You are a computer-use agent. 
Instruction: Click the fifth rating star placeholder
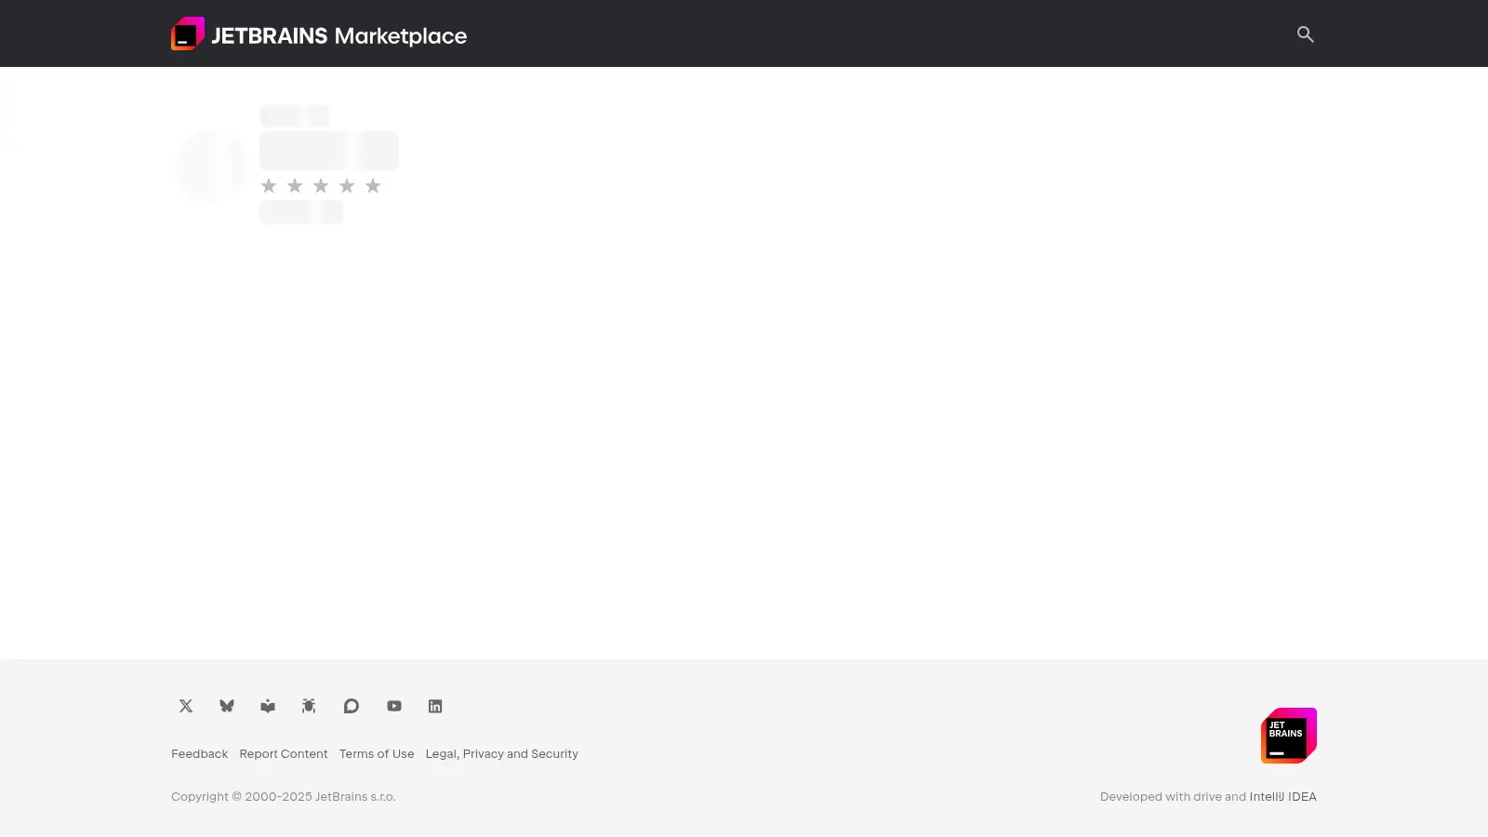point(373,186)
